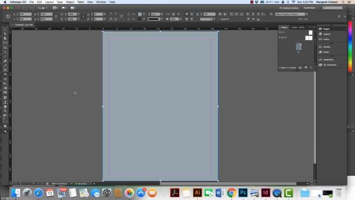Open the Screen Mode dropdown
This screenshot has height=200, width=355.
click(64, 8)
